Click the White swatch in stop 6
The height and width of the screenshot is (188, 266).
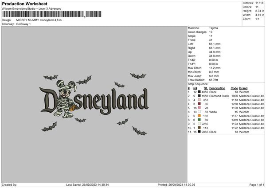click(199, 112)
